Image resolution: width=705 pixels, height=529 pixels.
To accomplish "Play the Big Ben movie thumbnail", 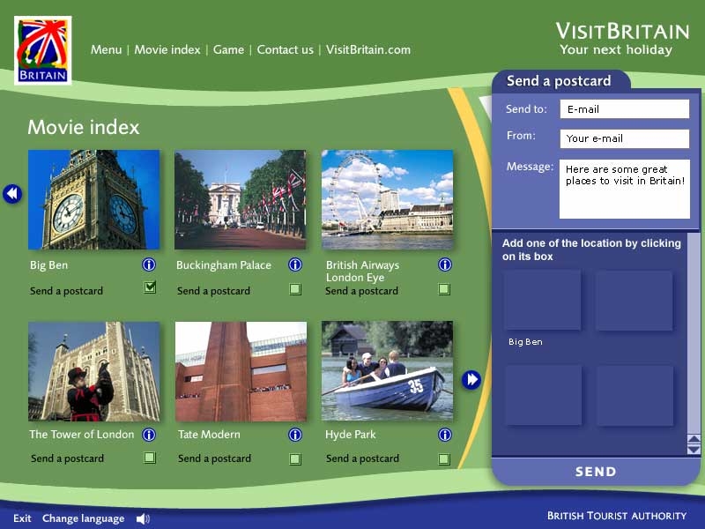I will (94, 200).
